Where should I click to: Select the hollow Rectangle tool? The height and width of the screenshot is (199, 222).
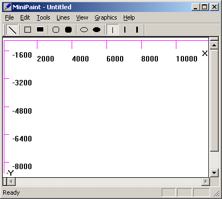28,30
